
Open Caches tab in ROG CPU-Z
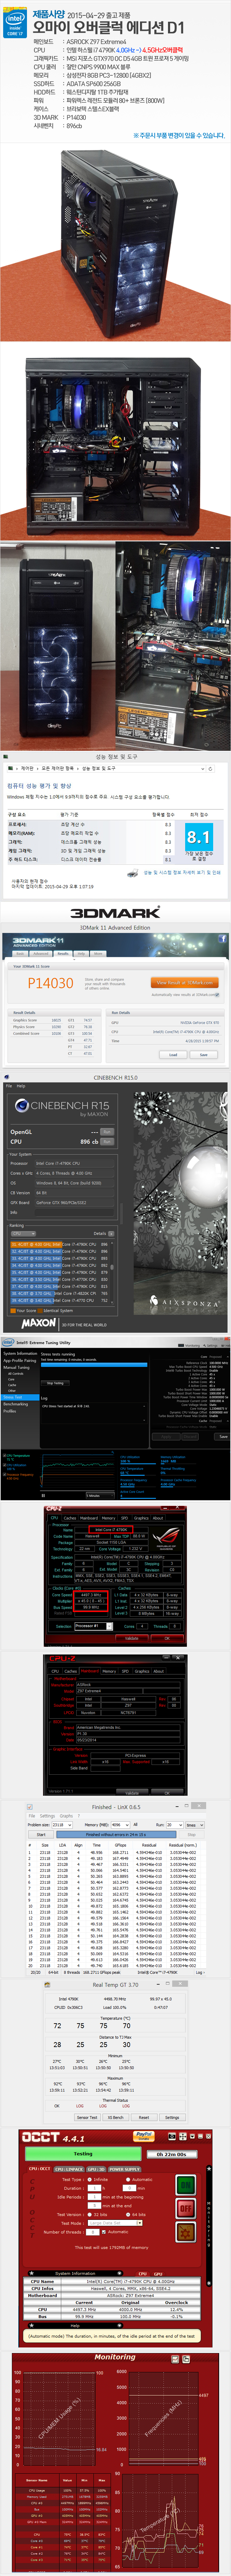70,1518
